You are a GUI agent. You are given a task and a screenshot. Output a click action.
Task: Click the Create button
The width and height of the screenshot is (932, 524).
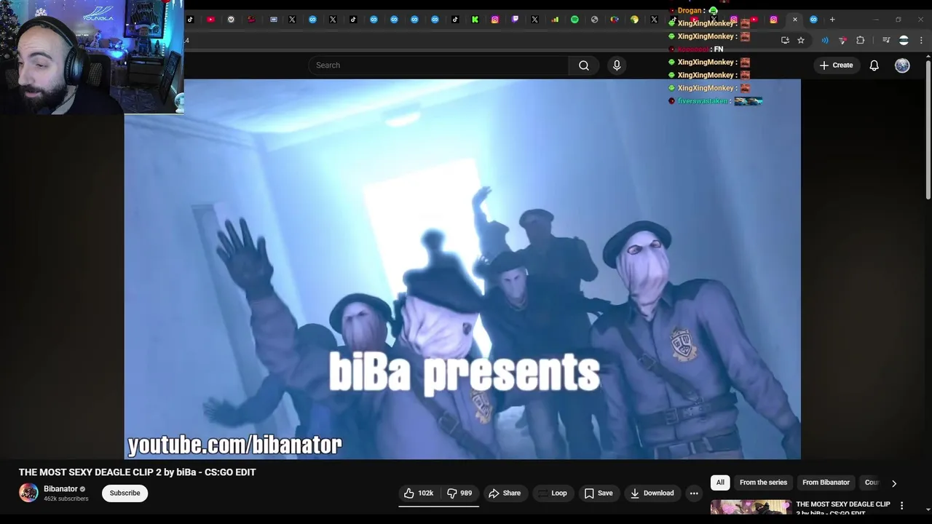pos(836,65)
